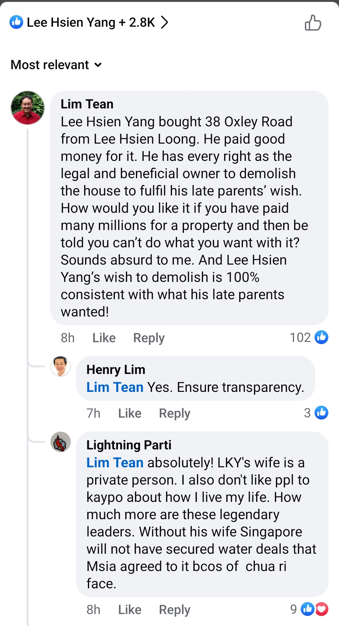Viewport: 339px width, 626px height.
Task: Reply to Lim Tean's comment
Action: pyautogui.click(x=149, y=338)
